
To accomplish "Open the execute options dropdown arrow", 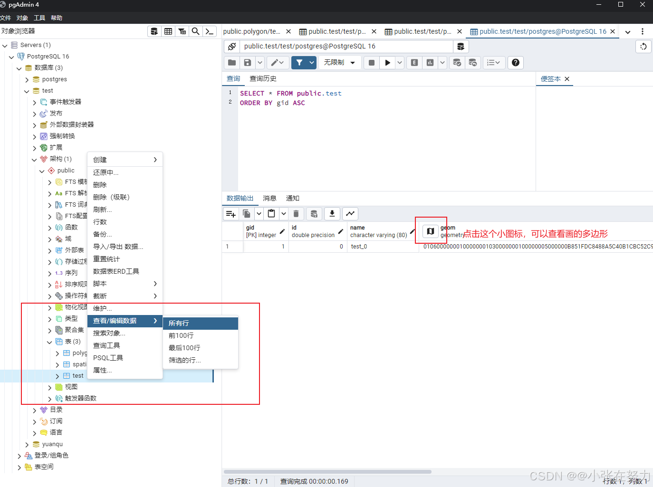I will tap(400, 62).
